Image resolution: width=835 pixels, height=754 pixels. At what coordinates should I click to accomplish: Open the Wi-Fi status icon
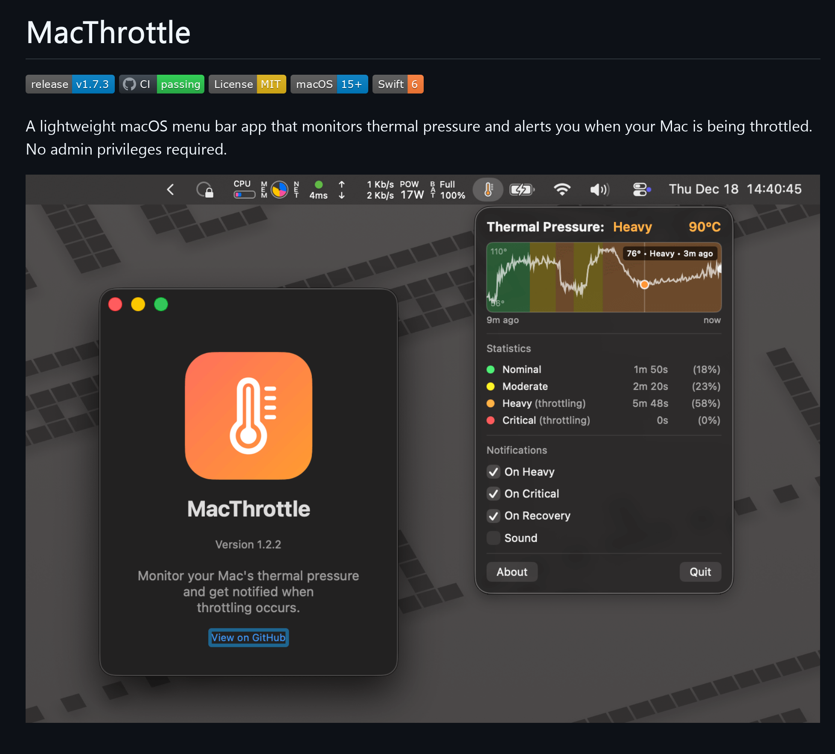tap(562, 189)
